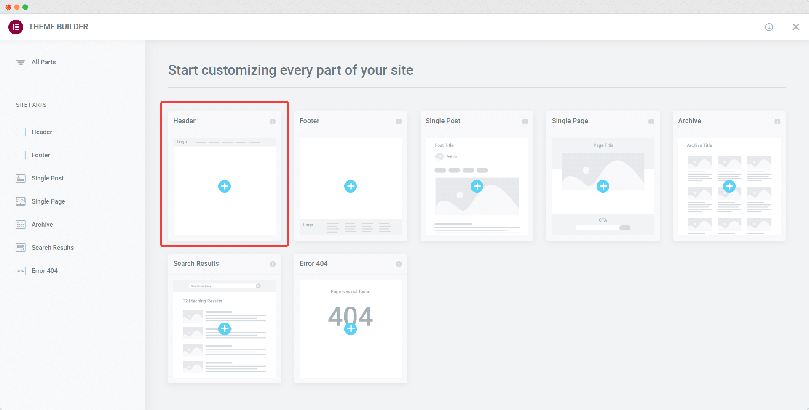Add a new Header using the plus button
809x410 pixels.
[224, 186]
